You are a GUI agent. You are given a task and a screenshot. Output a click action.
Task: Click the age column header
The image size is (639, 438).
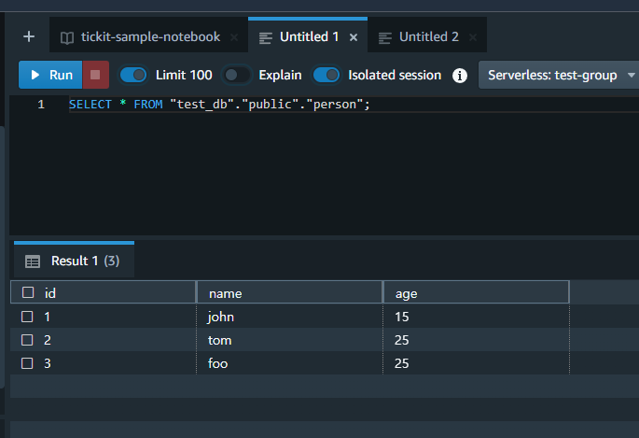[x=475, y=292]
